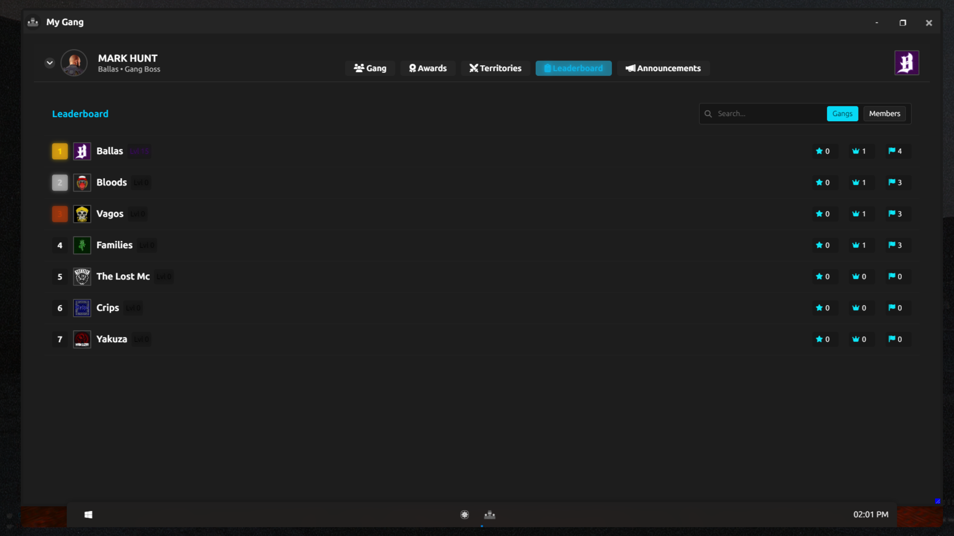Click the Ballas territory flag count
The height and width of the screenshot is (536, 954).
(x=895, y=151)
